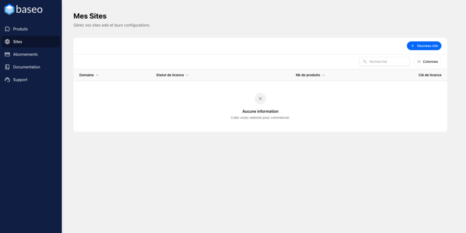Open the Nb de produits column dropdown

323,75
